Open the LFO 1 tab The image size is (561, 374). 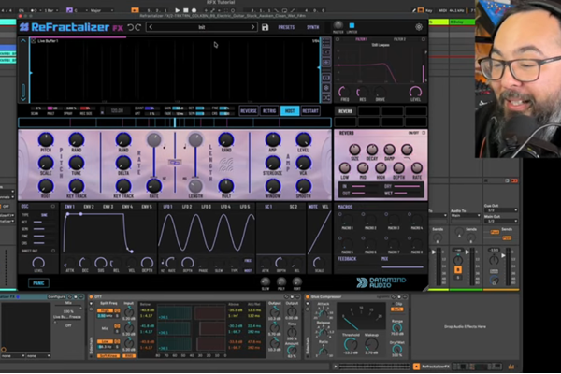click(167, 207)
